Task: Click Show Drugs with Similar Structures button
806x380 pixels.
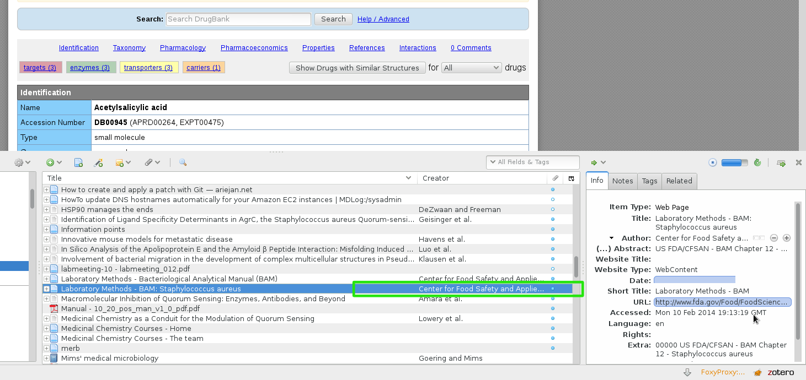Action: tap(357, 68)
